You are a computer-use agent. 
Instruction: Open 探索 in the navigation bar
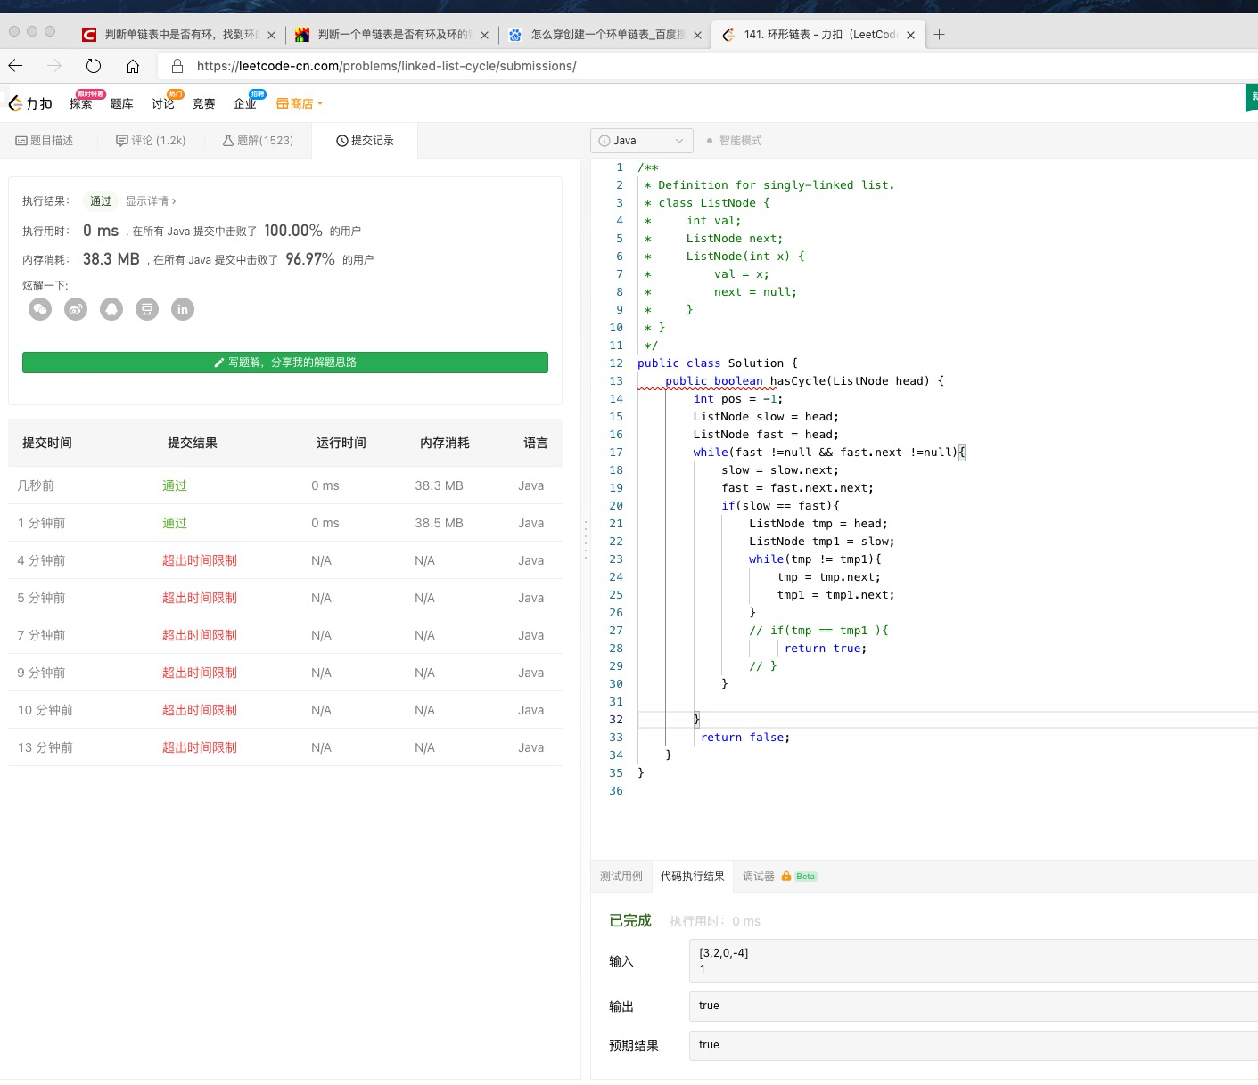coord(81,103)
